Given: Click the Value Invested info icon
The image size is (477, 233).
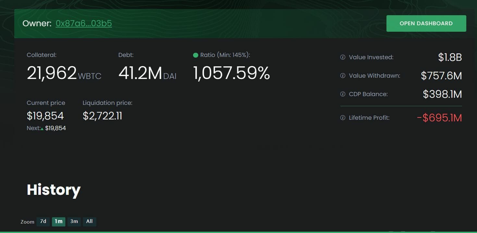Looking at the screenshot, I should pyautogui.click(x=342, y=57).
